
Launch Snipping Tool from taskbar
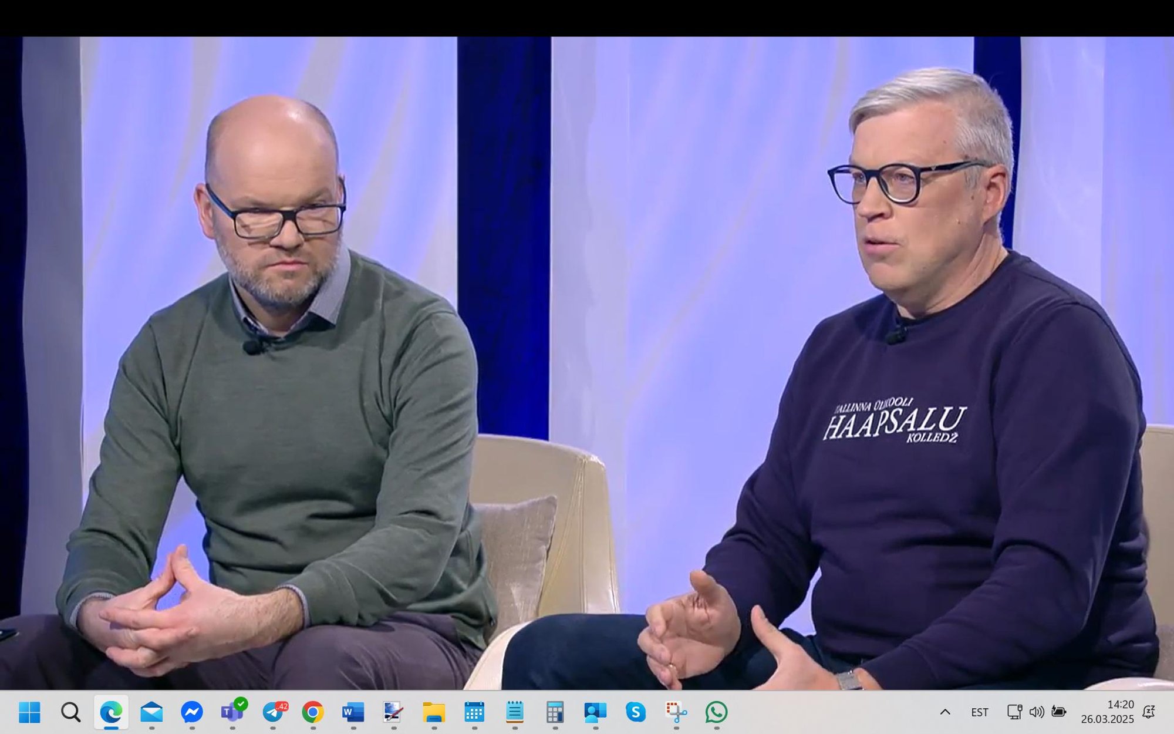click(676, 712)
